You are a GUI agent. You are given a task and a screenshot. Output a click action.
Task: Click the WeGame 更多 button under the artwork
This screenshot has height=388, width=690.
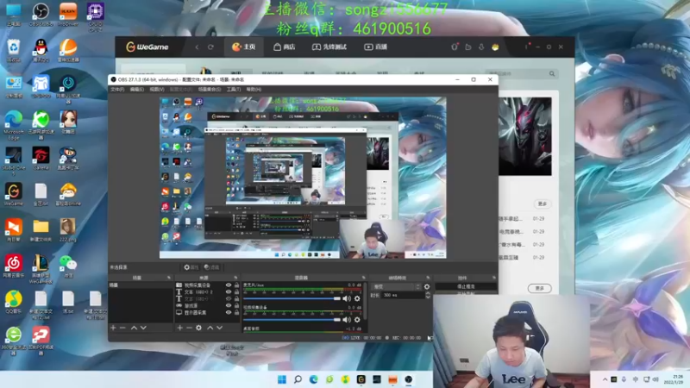click(x=543, y=203)
